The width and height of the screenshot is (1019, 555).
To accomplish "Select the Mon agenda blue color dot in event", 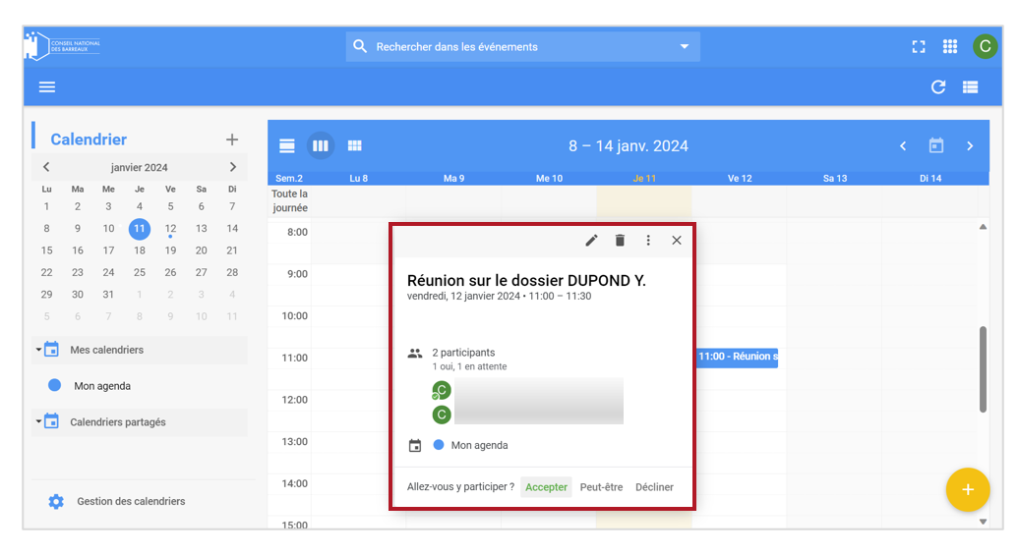I will coord(439,445).
